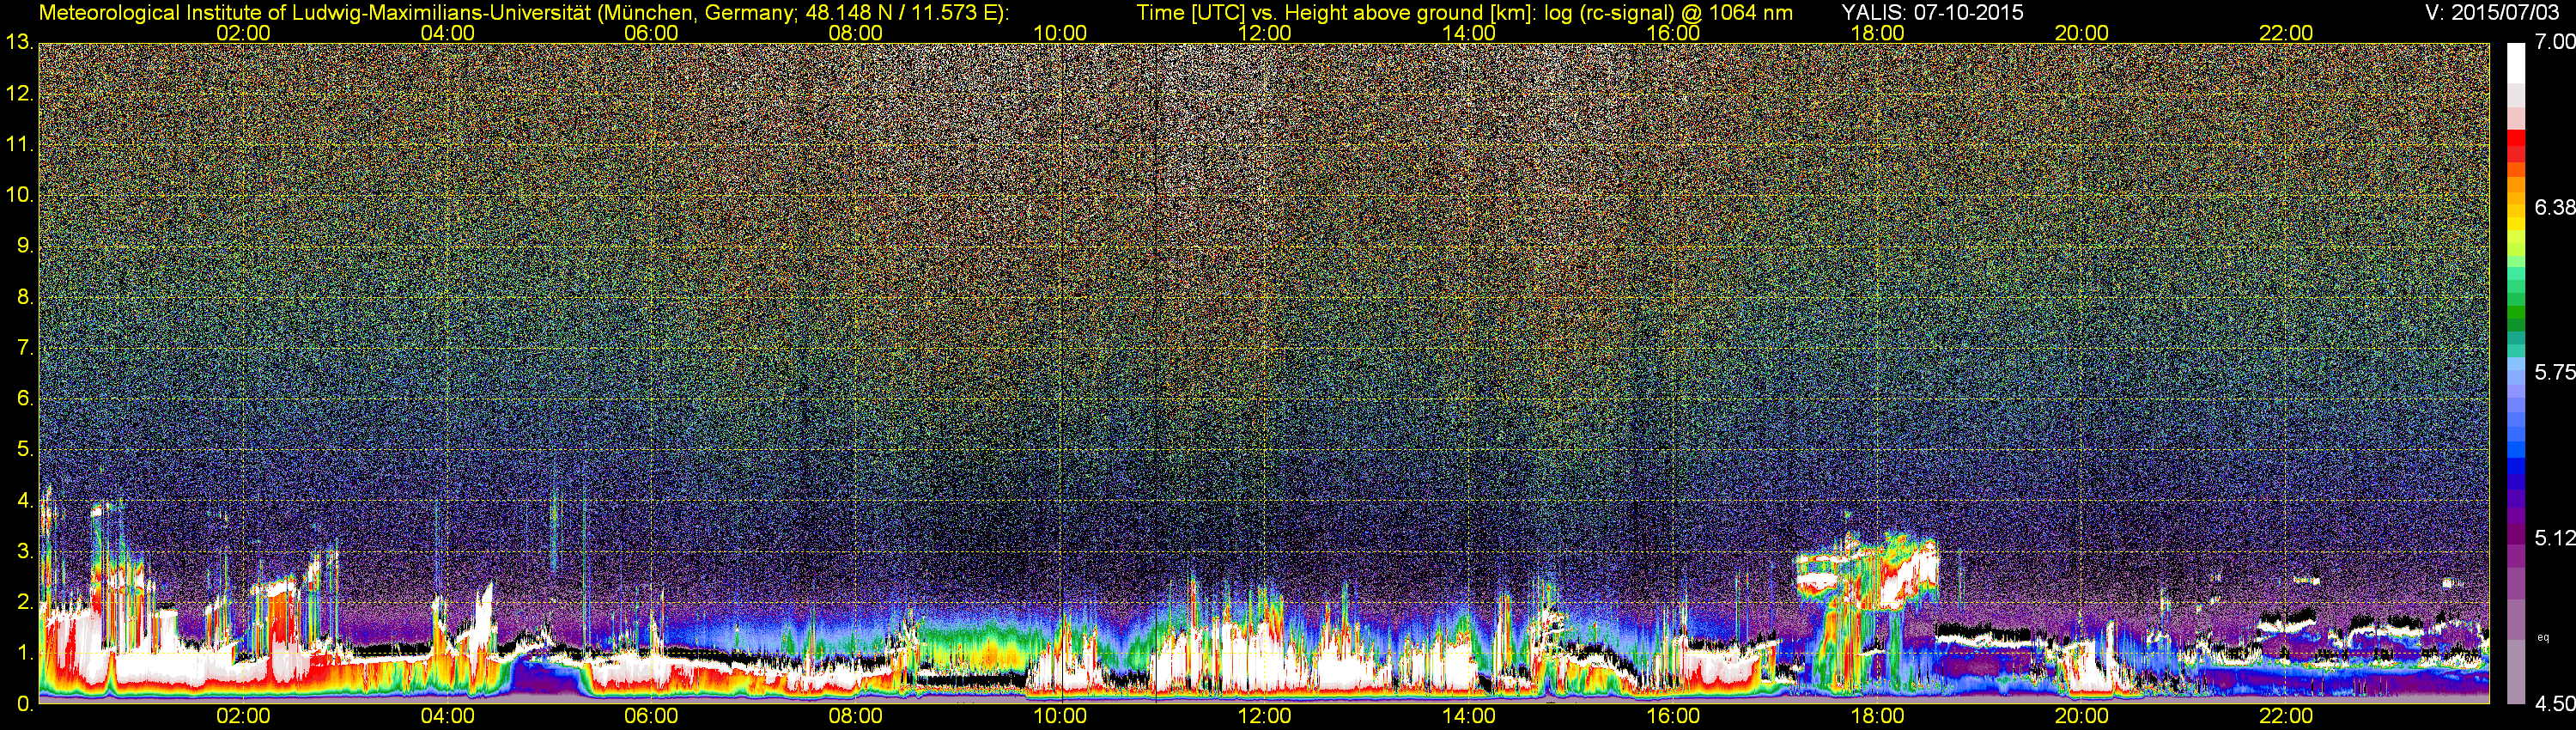
Task: Click the 5.12 color scale value
Action: [2554, 538]
